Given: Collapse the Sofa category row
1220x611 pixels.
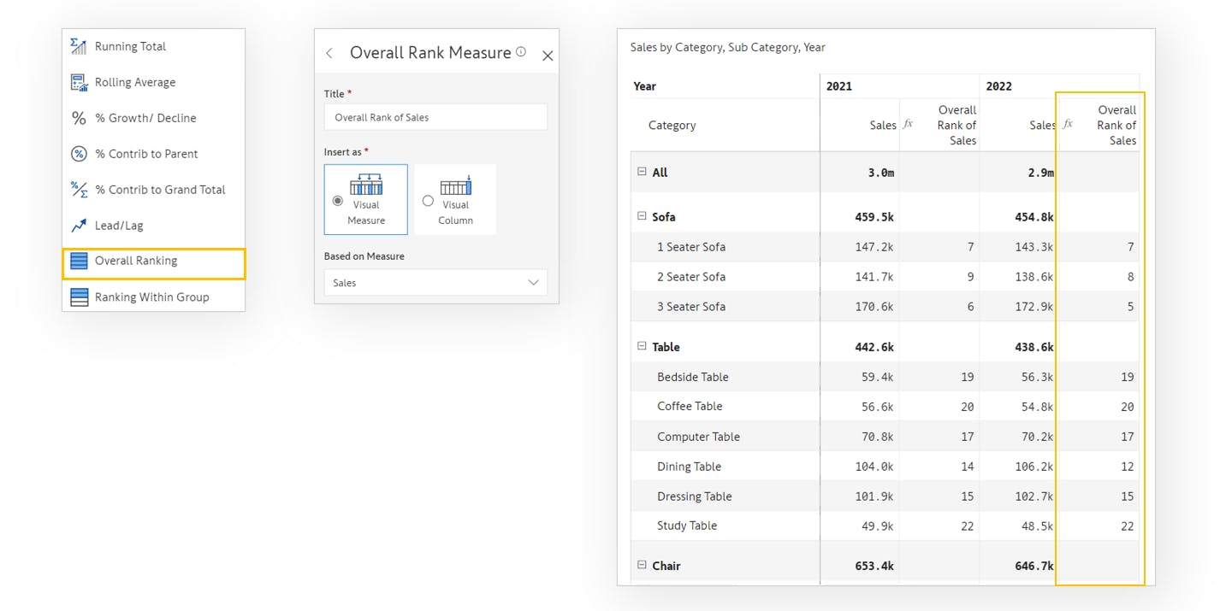Looking at the screenshot, I should click(x=642, y=216).
